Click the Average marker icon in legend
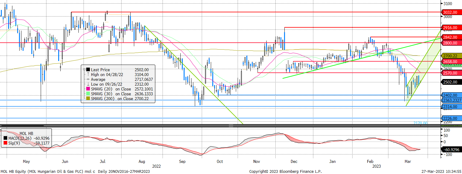This screenshot has height=174, width=462. point(88,79)
